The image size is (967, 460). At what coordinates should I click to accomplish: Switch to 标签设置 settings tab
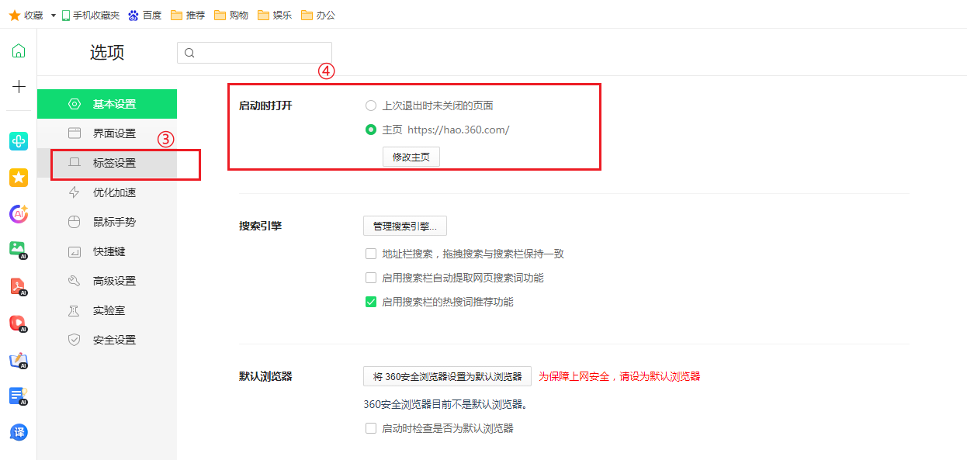[107, 163]
